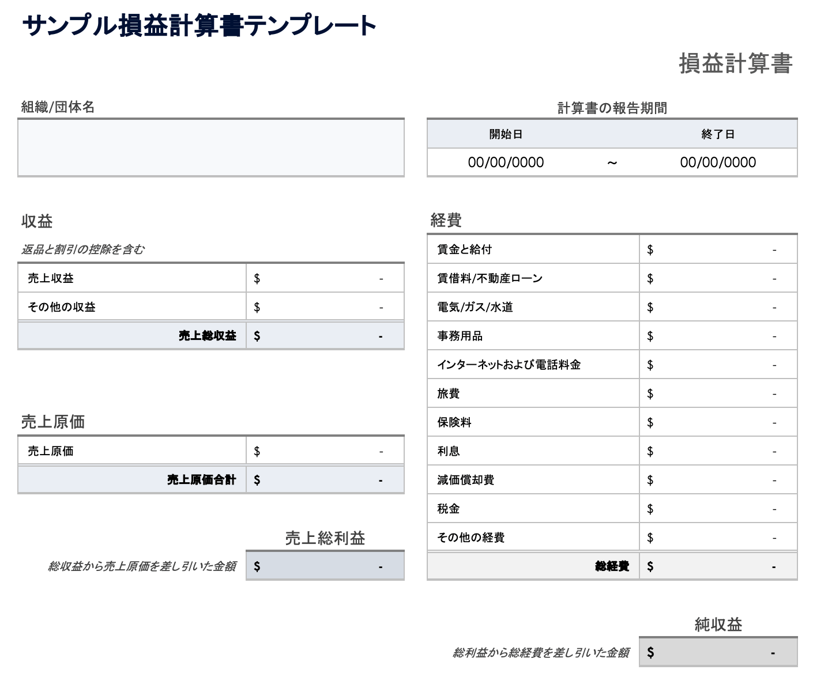Select the 利息 label cell
The width and height of the screenshot is (813, 681).
click(x=533, y=451)
